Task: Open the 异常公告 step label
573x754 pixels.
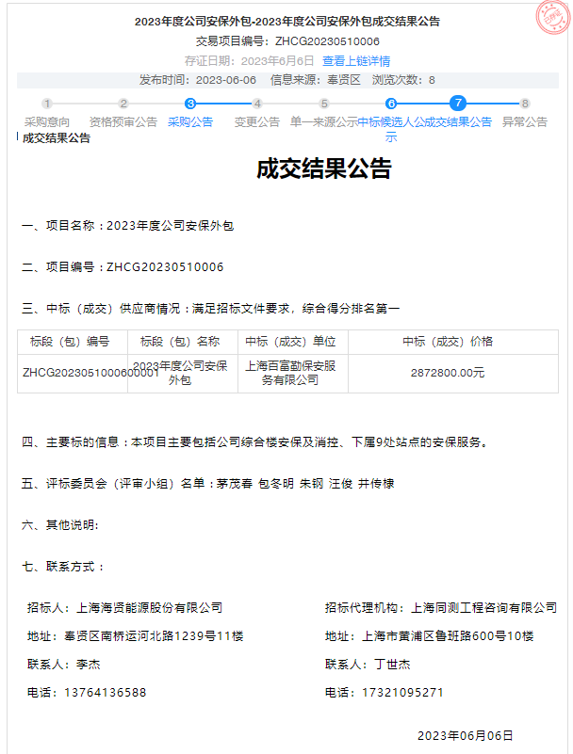Action: [x=525, y=122]
